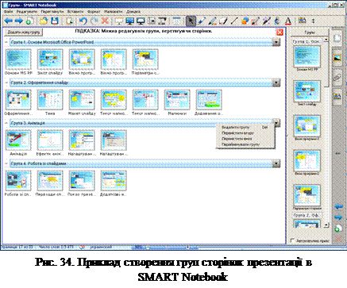Open the Формат menu
Viewport: 347px width, 288px height.
tap(94, 12)
